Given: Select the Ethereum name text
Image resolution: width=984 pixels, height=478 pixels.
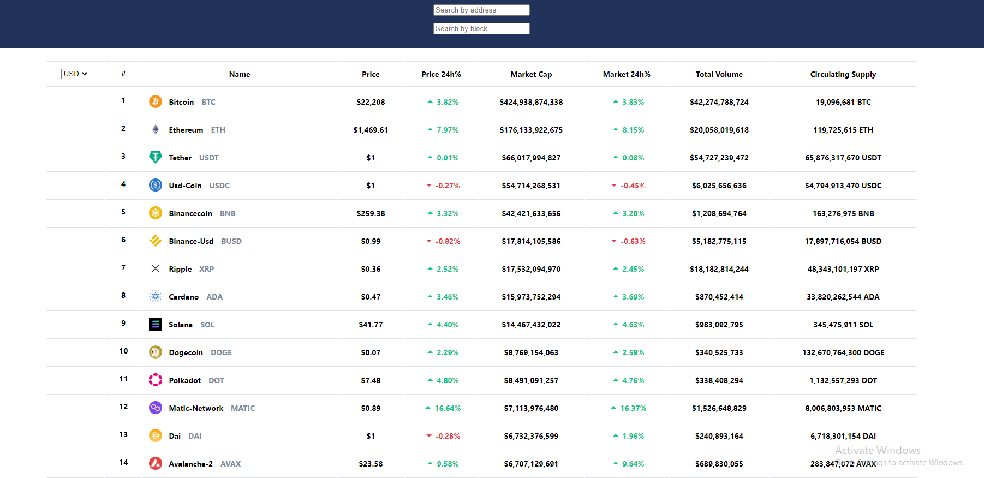Looking at the screenshot, I should tap(186, 130).
